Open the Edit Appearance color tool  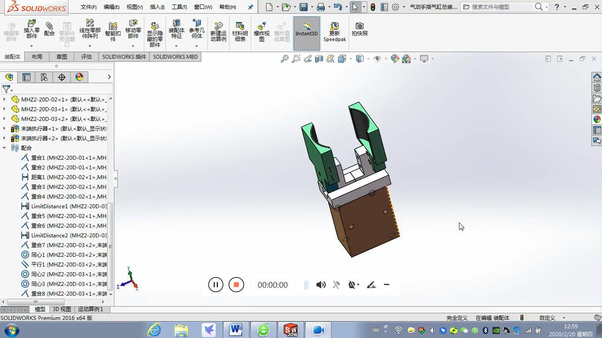pos(394,58)
